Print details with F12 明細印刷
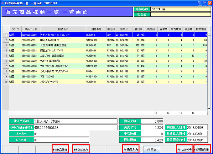The width and height of the screenshot is (213, 154). (202, 149)
